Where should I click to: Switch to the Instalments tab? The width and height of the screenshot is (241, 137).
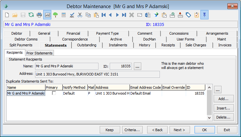coord(118,45)
